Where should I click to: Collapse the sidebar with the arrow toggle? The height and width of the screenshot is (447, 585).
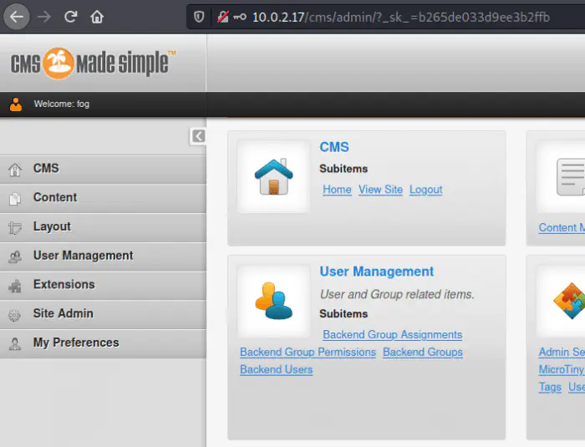point(198,136)
